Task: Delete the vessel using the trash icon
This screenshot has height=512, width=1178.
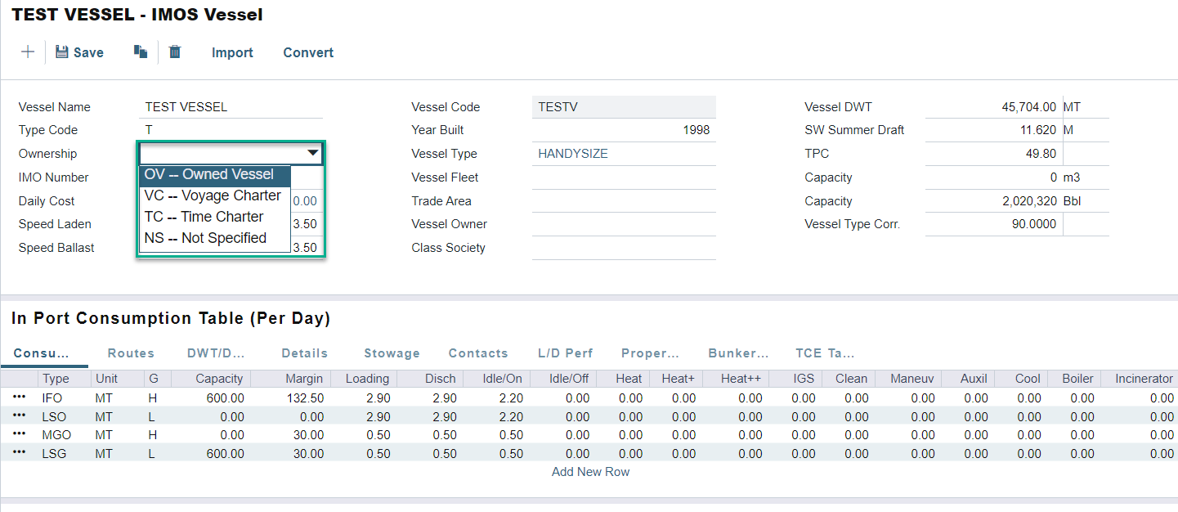Action: (174, 51)
